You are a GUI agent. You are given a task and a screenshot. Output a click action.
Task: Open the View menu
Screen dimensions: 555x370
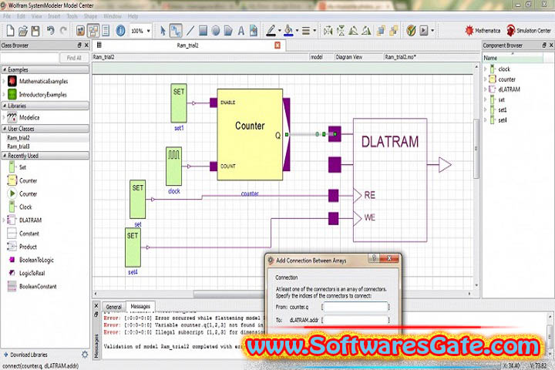coord(36,16)
